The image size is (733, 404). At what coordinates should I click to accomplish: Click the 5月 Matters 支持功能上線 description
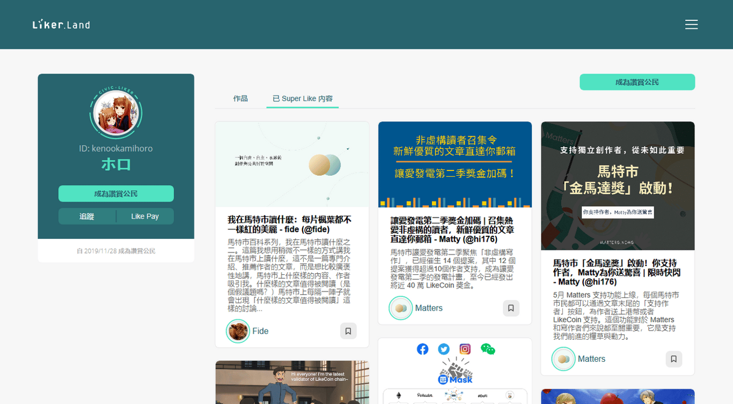pyautogui.click(x=617, y=316)
